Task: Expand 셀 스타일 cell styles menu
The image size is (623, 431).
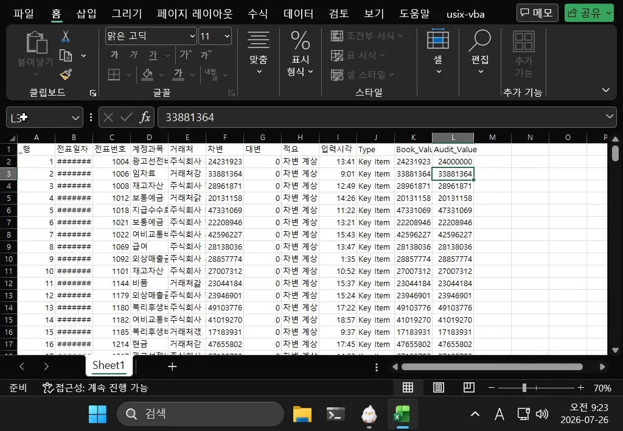Action: coord(363,74)
